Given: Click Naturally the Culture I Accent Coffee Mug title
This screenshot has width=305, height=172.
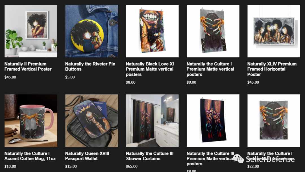Looking at the screenshot, I should pos(30,156).
